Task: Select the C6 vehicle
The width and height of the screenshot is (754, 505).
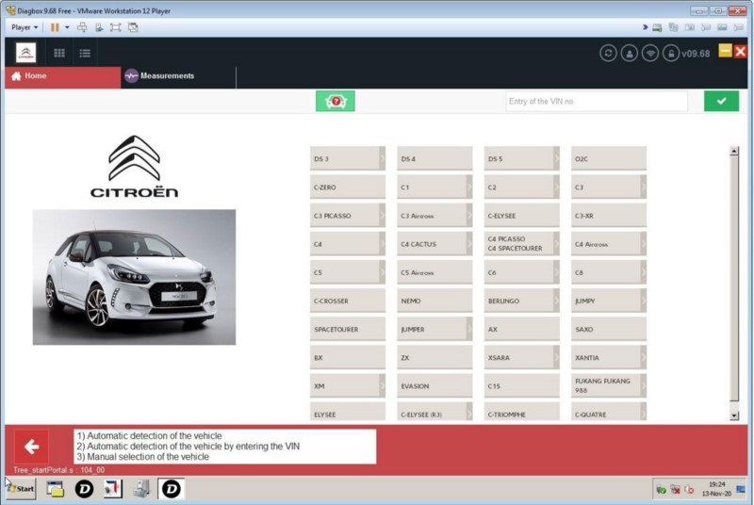Action: pos(521,272)
